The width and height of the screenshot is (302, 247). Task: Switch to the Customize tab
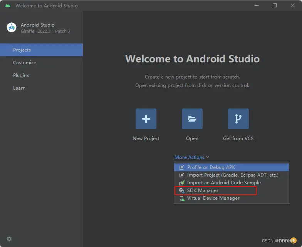25,63
